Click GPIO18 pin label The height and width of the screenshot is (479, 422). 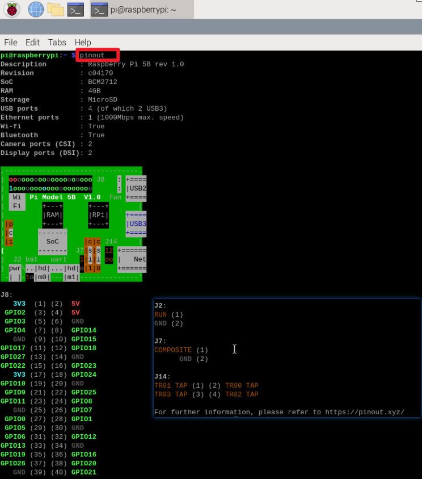pos(84,348)
